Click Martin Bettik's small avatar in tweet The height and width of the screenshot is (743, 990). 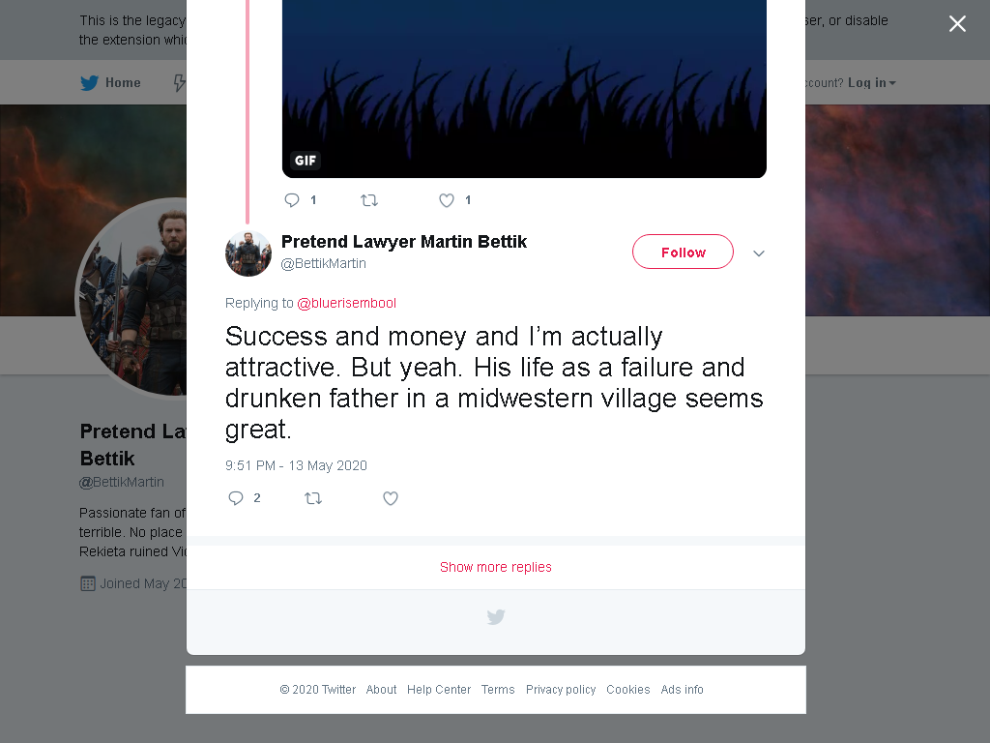click(x=248, y=253)
